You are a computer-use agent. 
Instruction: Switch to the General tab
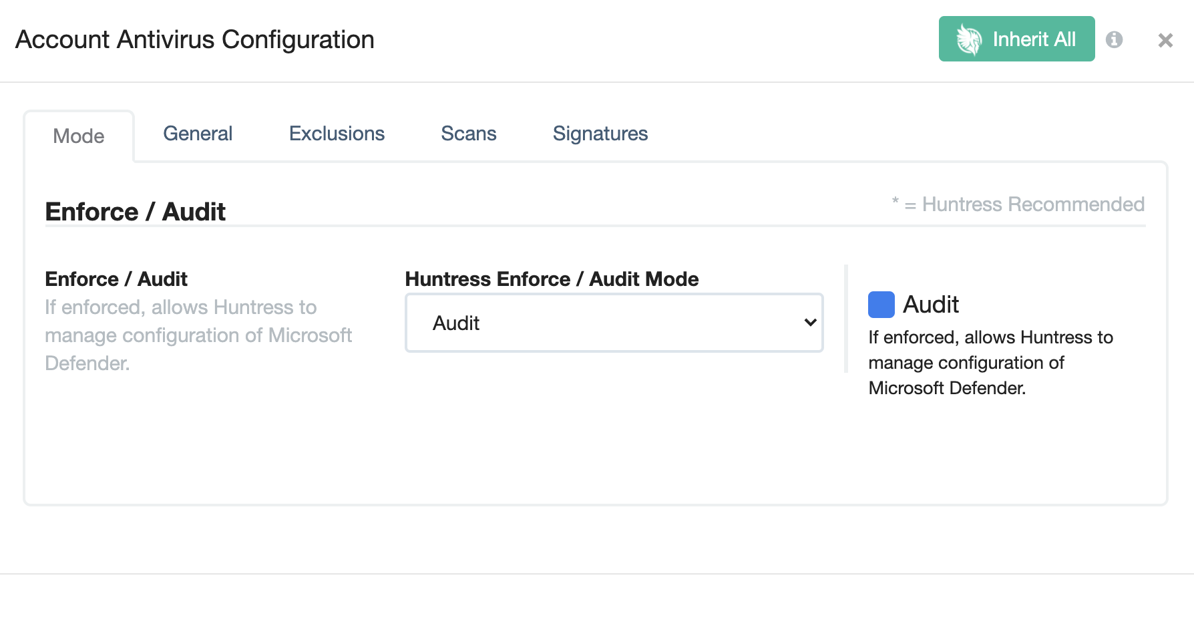tap(198, 134)
